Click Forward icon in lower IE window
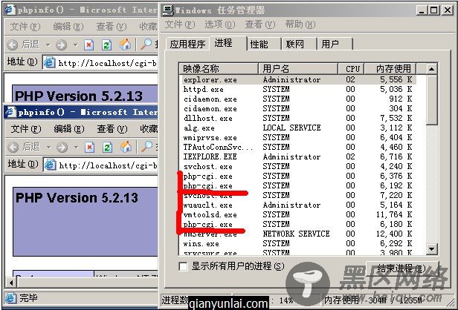 click(62, 147)
